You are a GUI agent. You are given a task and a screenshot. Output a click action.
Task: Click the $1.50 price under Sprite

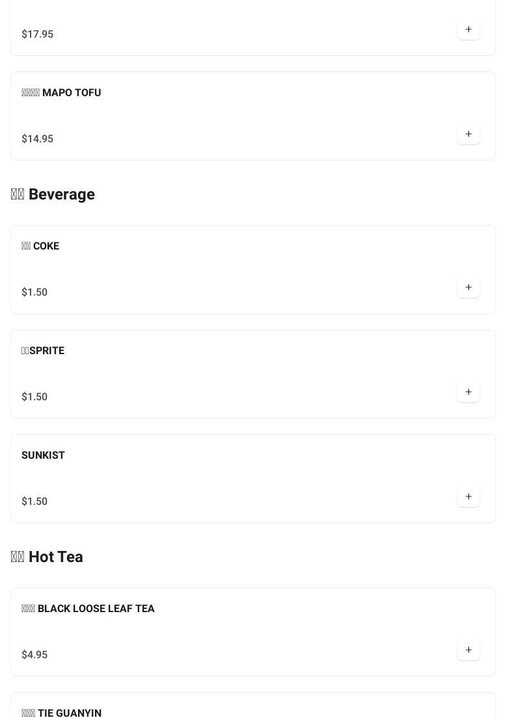(34, 397)
